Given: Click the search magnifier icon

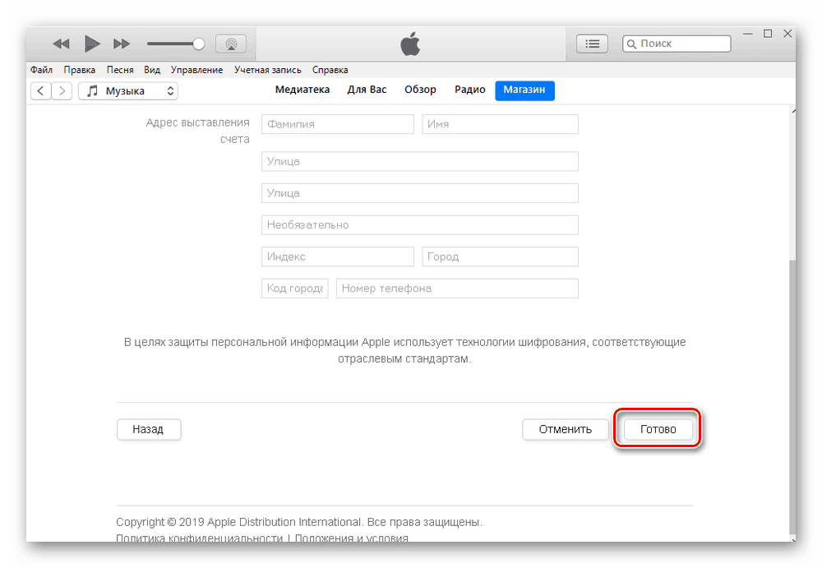Looking at the screenshot, I should (631, 44).
